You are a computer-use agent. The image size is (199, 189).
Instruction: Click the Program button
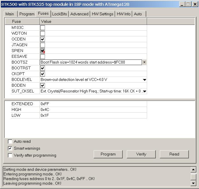(x=108, y=154)
